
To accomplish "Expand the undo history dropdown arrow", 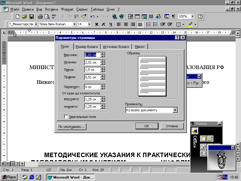I will coord(97,17).
